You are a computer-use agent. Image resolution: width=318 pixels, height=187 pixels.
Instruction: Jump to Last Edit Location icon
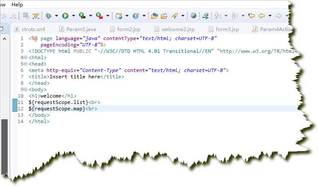click(x=251, y=16)
